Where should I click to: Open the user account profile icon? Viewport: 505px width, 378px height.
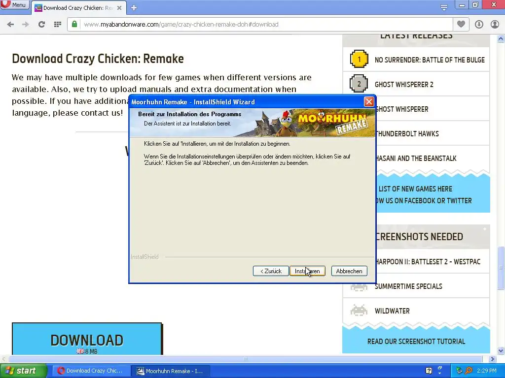[x=495, y=25]
